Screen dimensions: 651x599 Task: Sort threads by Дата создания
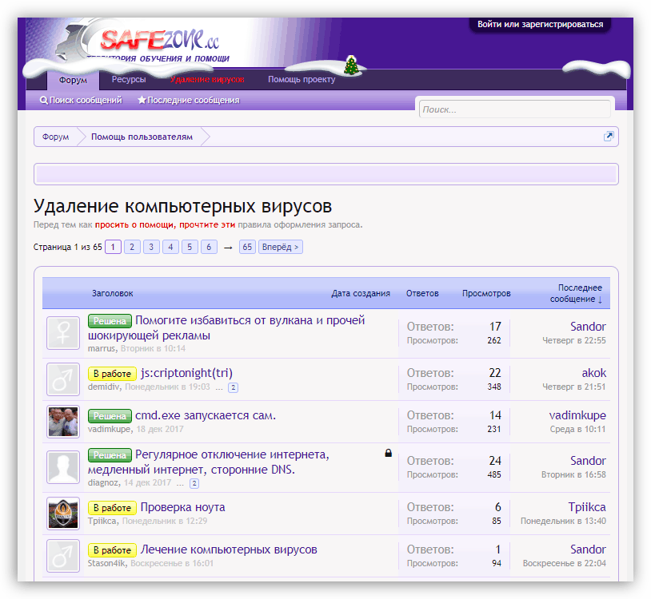(x=361, y=293)
